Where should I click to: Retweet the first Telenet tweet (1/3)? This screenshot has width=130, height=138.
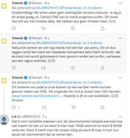[x=43, y=28]
